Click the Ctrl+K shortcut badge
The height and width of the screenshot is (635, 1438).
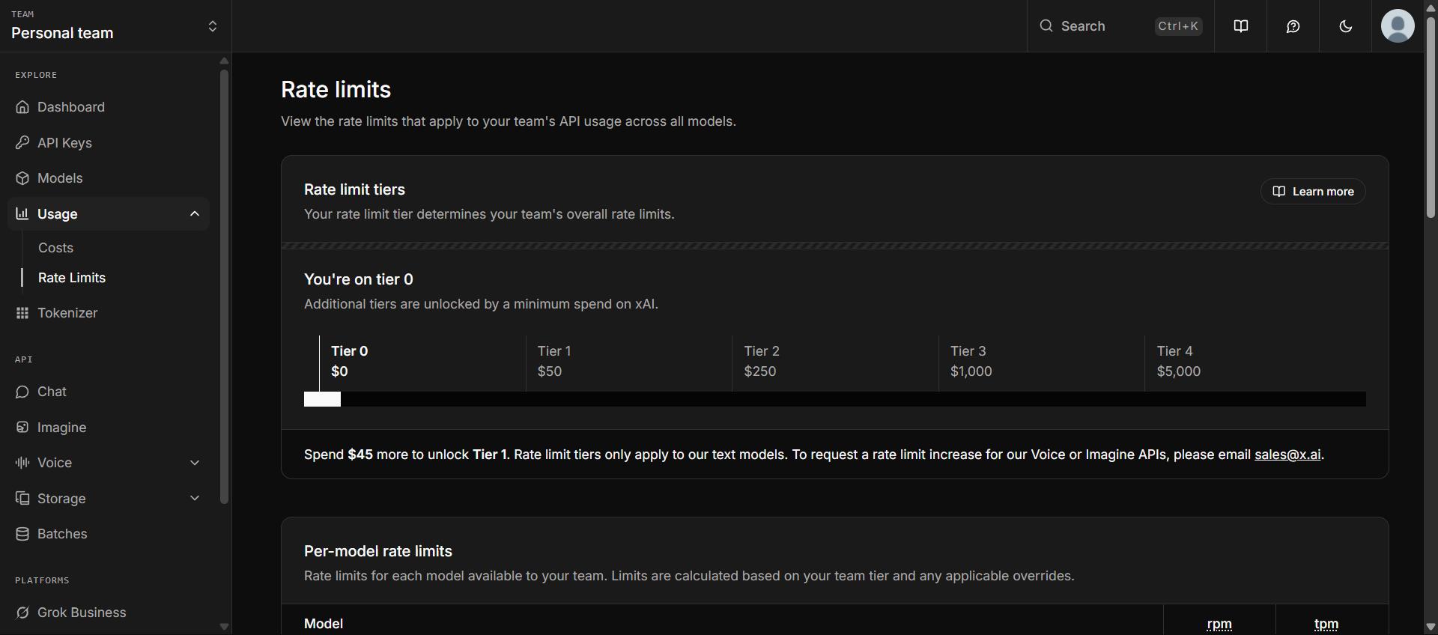point(1178,26)
